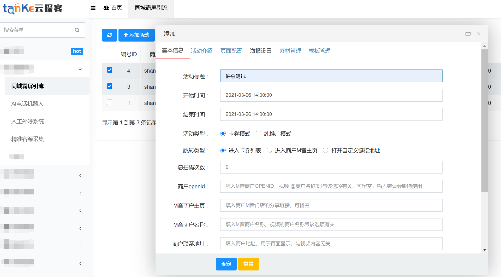
Task: Click the 商户openid input field
Action: (x=331, y=186)
